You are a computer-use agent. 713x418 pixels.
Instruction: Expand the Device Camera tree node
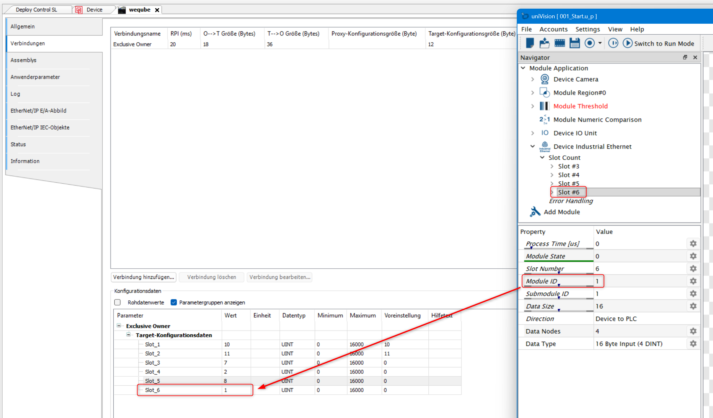point(533,79)
